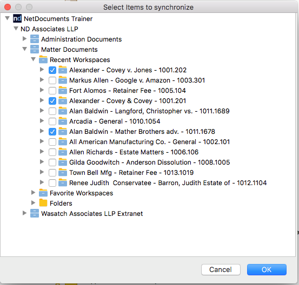Expand the Favorite Workspaces folder
Viewport: 299px width, 285px height.
[33, 193]
